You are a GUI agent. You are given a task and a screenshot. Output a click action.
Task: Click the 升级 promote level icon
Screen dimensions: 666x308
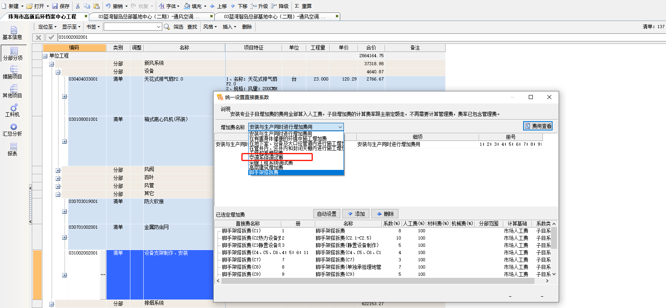[x=253, y=6]
